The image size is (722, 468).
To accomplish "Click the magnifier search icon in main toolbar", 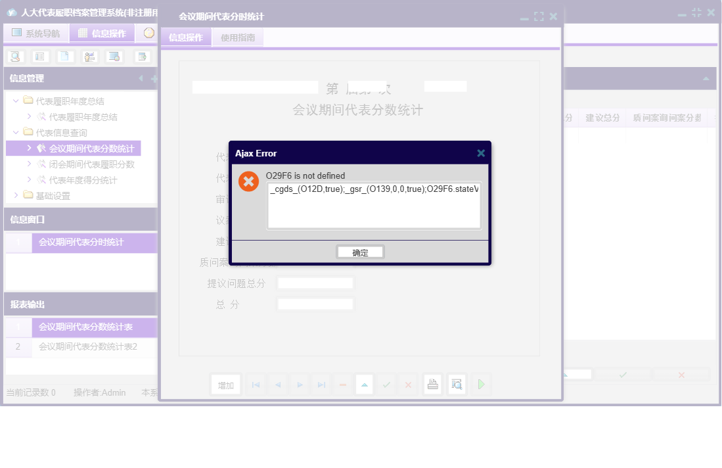I will point(15,57).
